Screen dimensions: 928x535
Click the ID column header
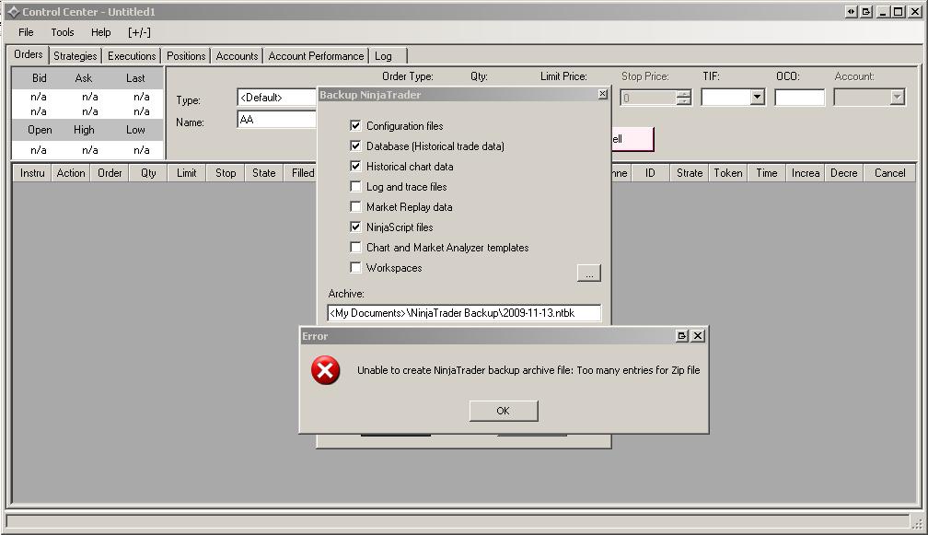[650, 173]
